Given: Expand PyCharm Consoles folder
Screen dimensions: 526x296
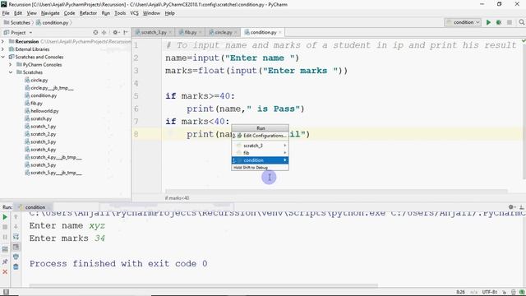Looking at the screenshot, I should 11,64.
